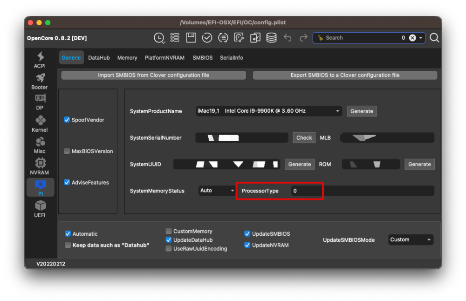
Task: Click the Check serial number button
Action: click(304, 137)
